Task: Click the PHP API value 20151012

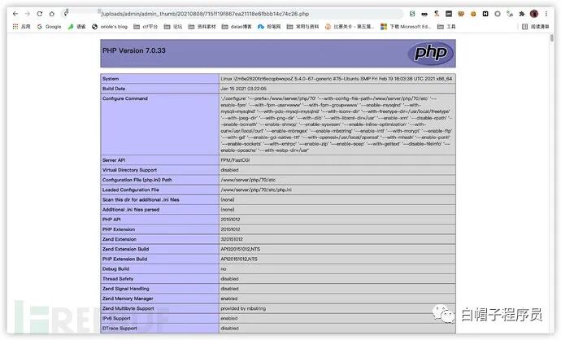Action: (230, 220)
